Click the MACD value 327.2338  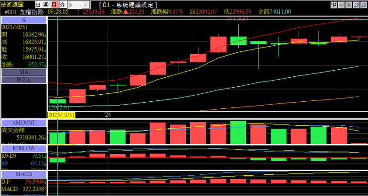coord(33,189)
